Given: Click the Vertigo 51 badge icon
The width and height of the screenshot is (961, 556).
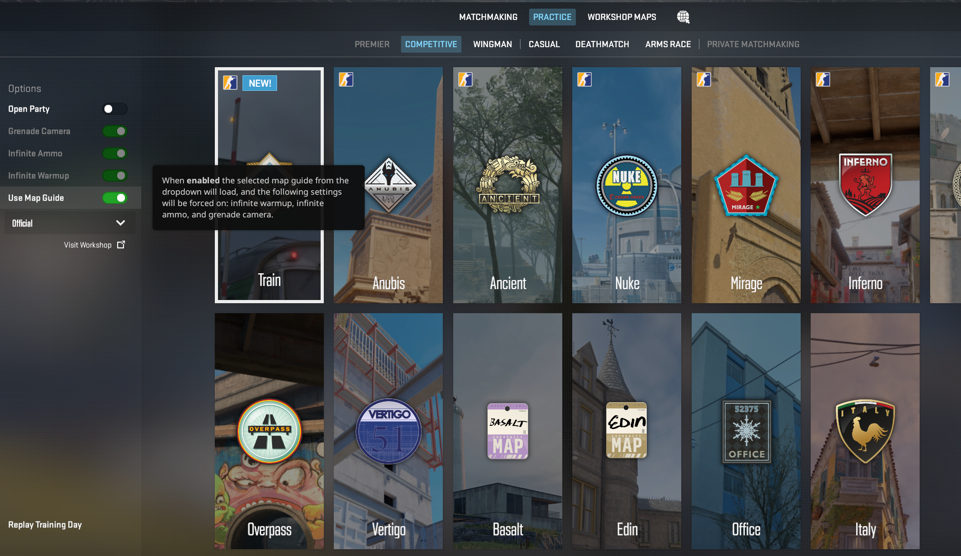Looking at the screenshot, I should click(x=388, y=431).
